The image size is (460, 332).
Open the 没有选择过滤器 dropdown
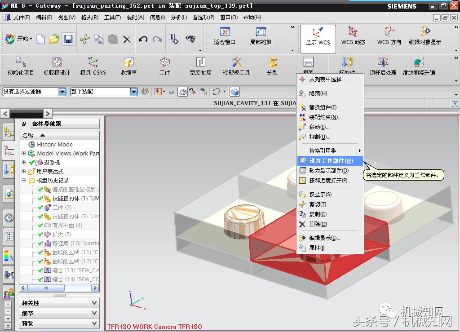pos(62,92)
